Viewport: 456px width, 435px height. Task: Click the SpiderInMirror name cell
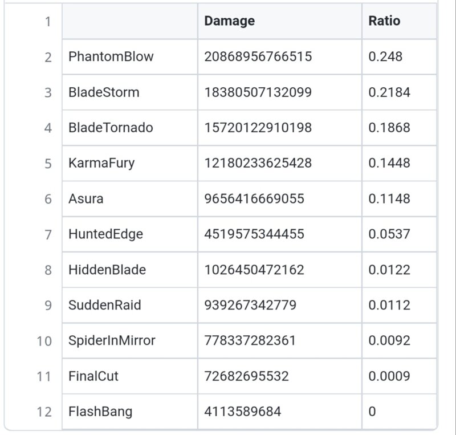(130, 341)
